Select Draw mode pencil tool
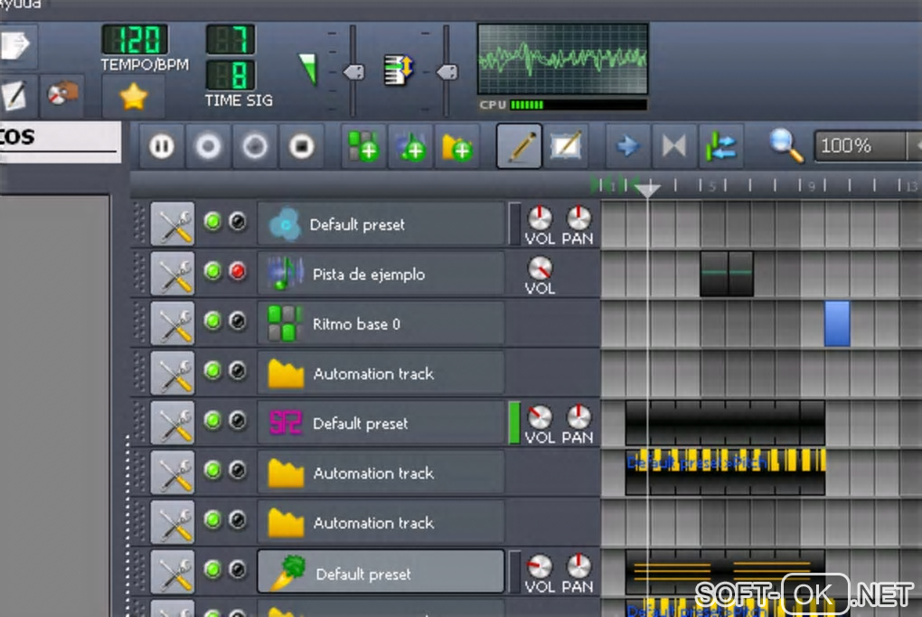This screenshot has width=922, height=617. point(519,146)
